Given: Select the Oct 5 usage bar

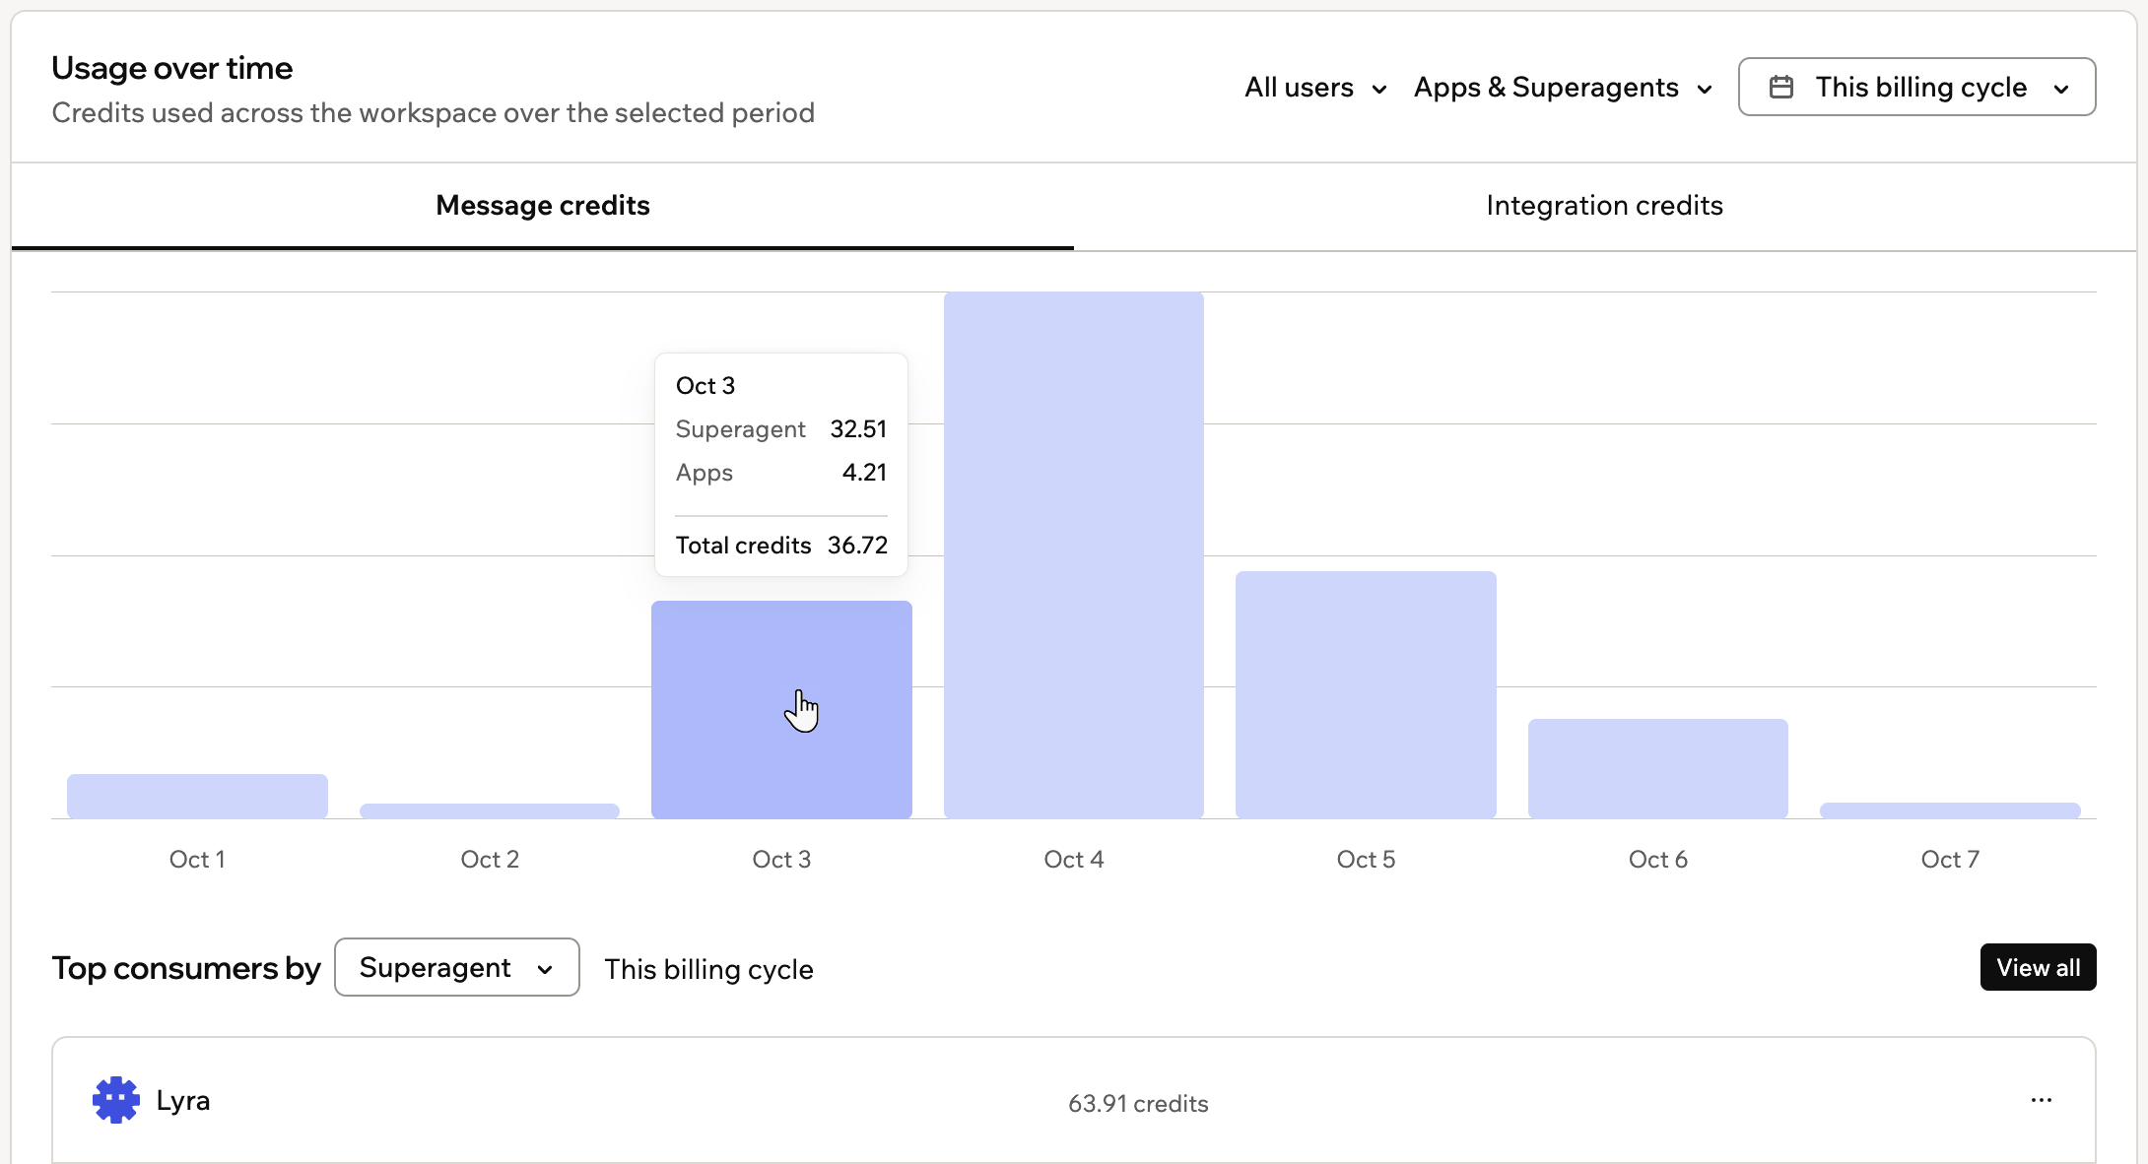Looking at the screenshot, I should [x=1366, y=694].
